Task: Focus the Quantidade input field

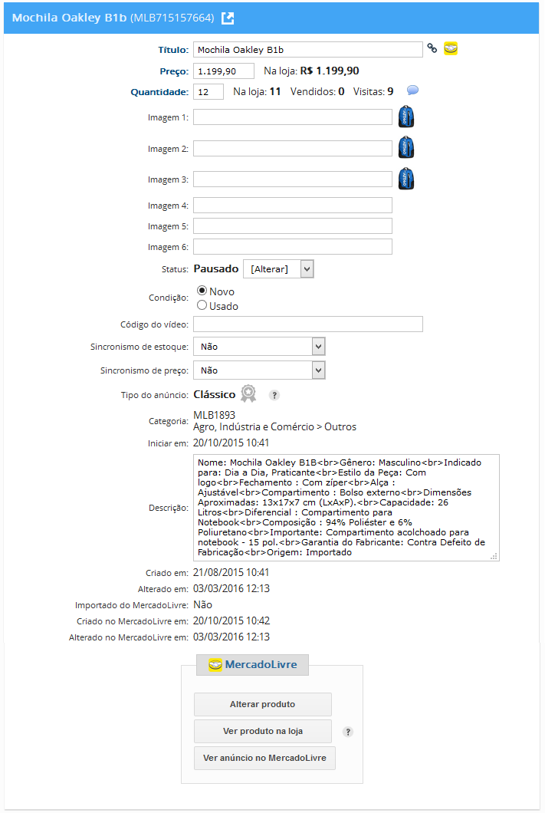Action: (208, 92)
